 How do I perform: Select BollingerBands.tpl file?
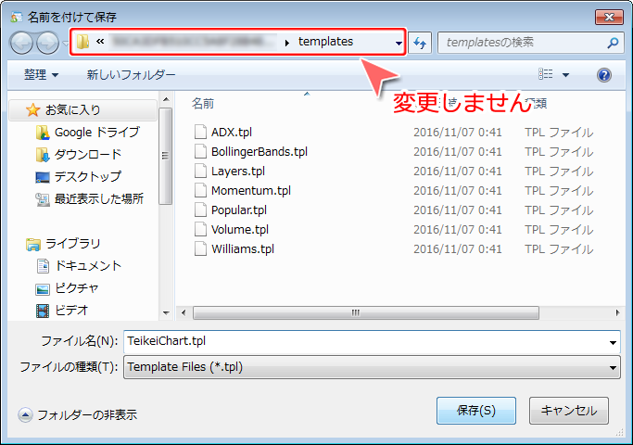tap(260, 151)
